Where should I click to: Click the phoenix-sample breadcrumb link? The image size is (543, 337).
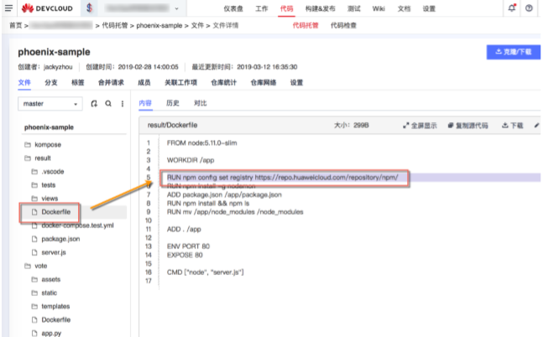159,25
